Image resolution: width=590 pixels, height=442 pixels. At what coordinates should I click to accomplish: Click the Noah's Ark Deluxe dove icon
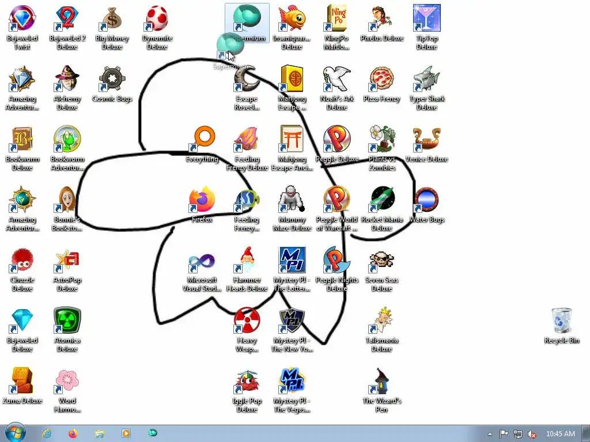[x=336, y=87]
